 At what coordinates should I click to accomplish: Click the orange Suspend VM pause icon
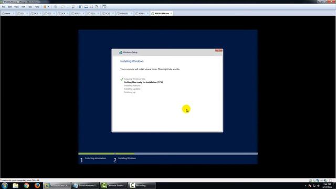click(x=45, y=7)
